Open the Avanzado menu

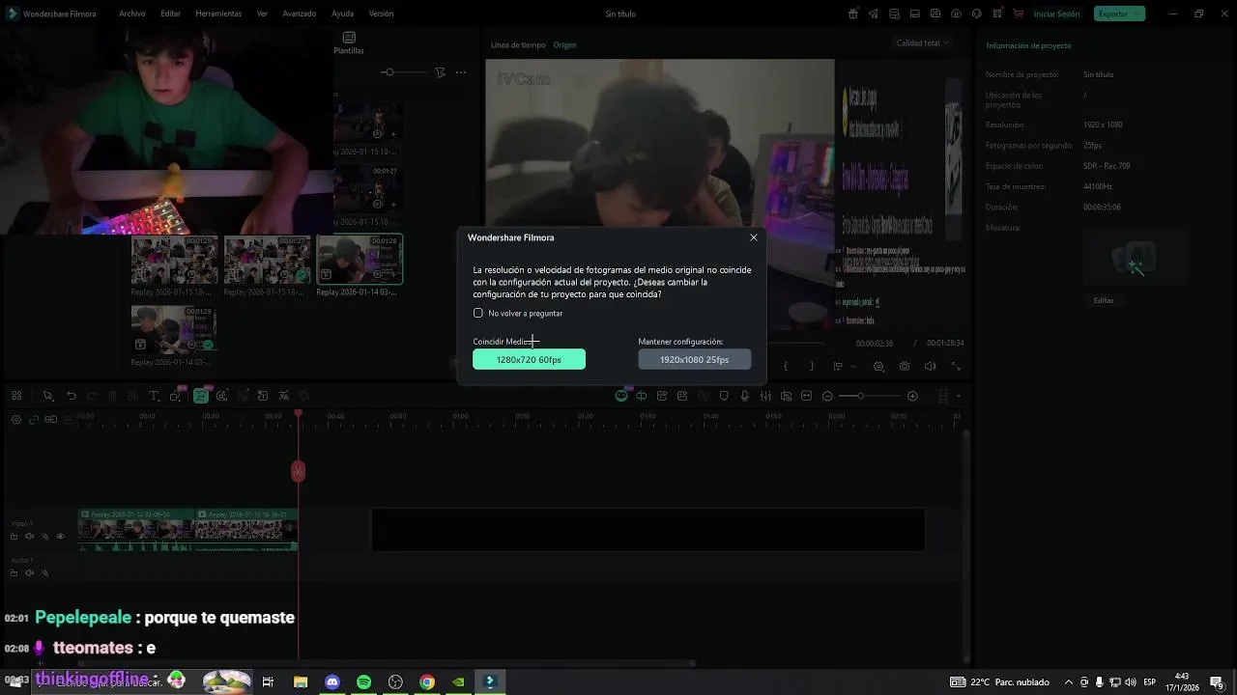(300, 14)
